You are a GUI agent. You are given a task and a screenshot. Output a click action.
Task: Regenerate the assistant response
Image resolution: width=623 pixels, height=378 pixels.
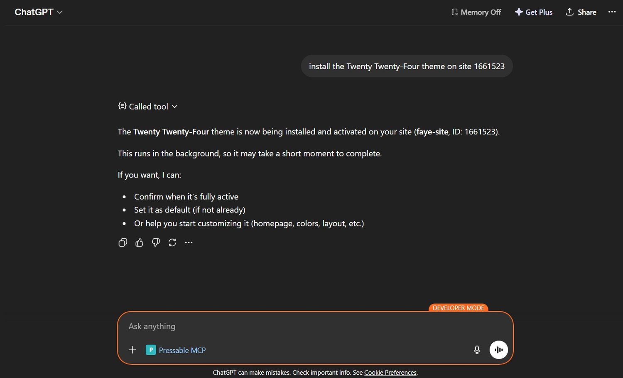pos(172,242)
